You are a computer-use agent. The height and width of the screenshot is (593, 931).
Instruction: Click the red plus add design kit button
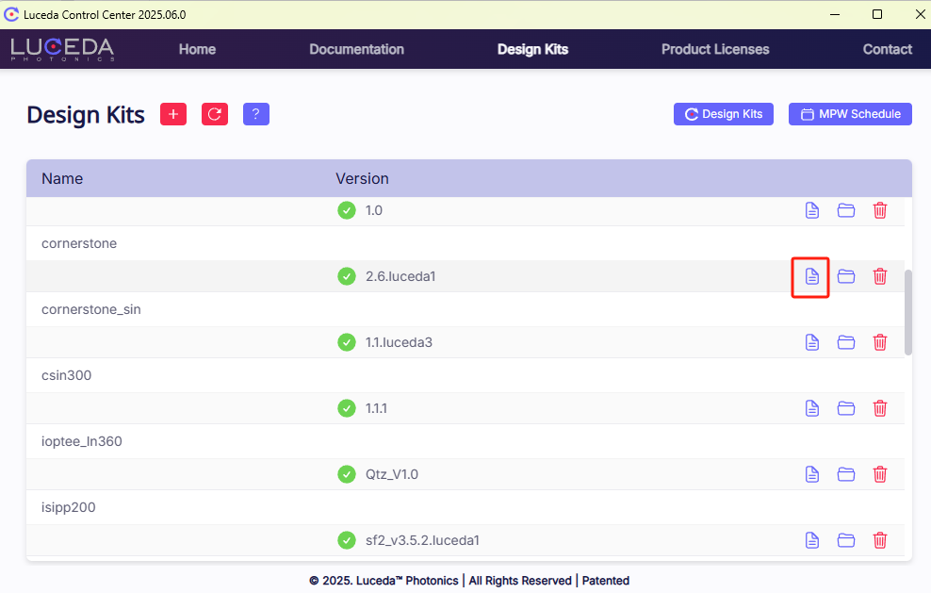coord(173,114)
